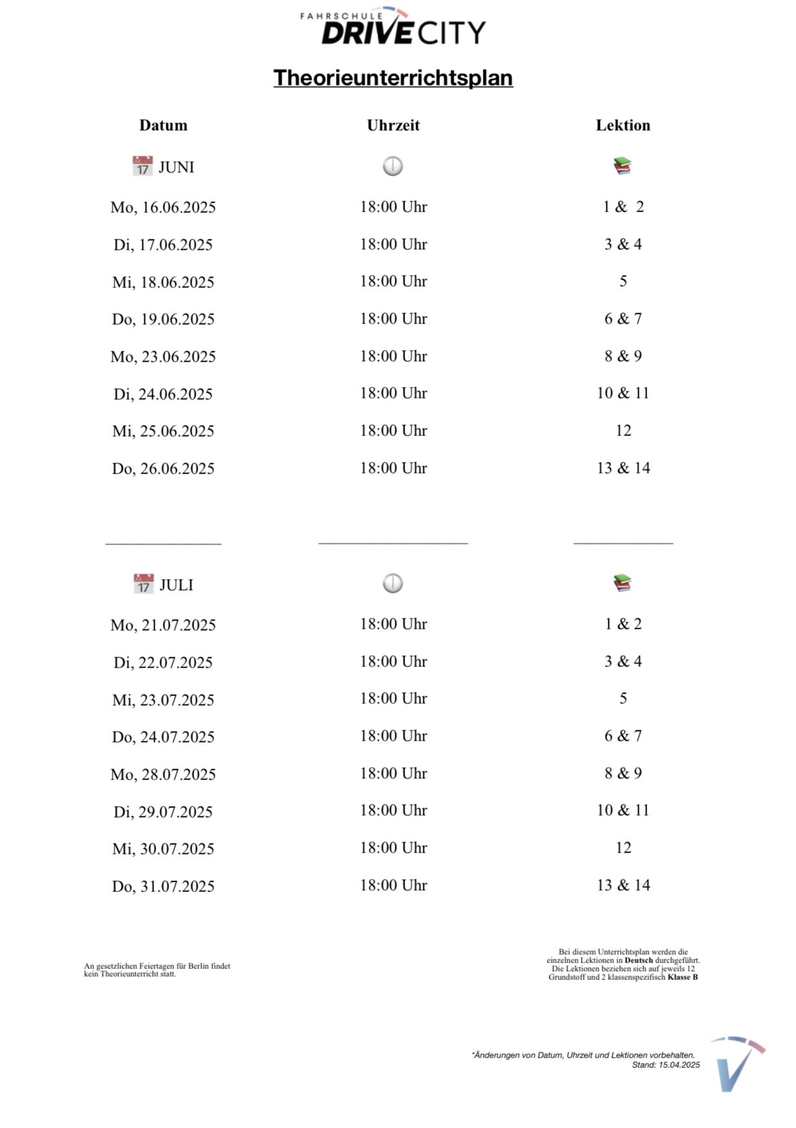Select the Theorieunterrichtsplan title

[393, 78]
